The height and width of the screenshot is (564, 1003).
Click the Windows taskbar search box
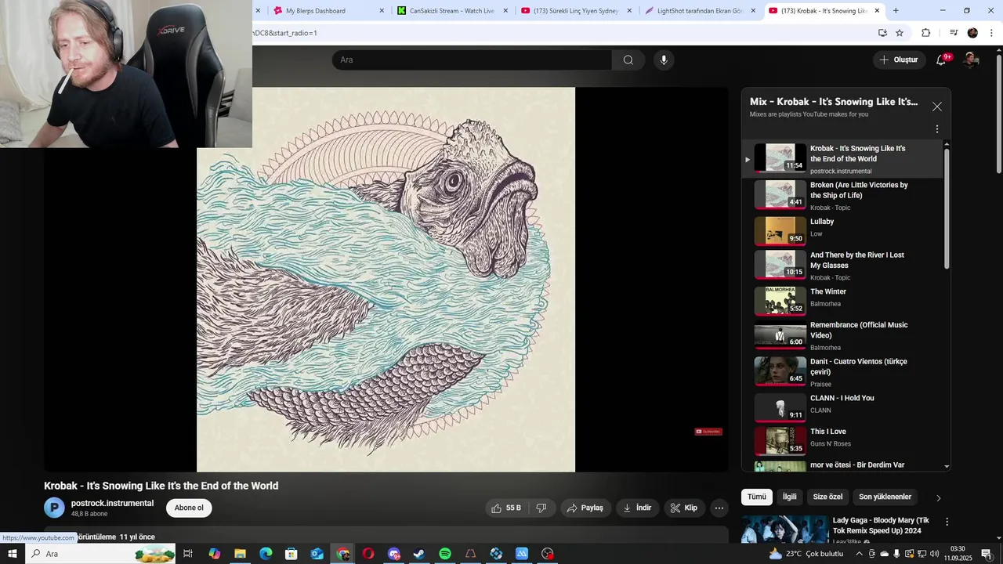[100, 554]
